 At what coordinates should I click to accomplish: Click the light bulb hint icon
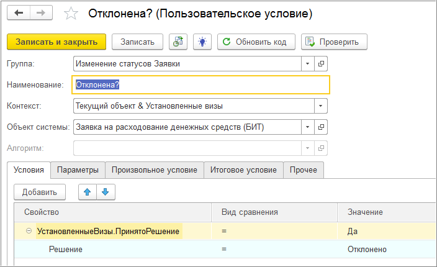202,42
